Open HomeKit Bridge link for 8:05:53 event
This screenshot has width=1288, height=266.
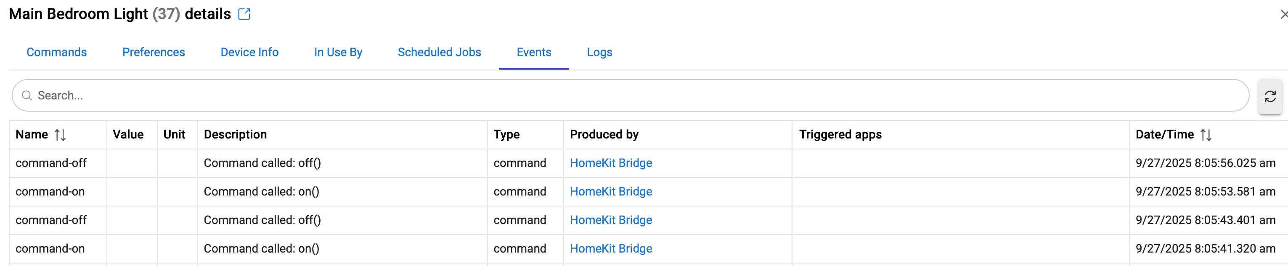(610, 192)
